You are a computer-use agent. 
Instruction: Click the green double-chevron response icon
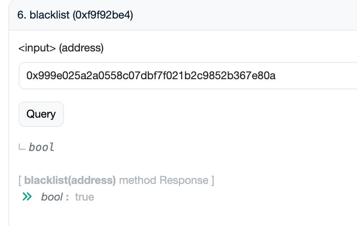tap(27, 197)
